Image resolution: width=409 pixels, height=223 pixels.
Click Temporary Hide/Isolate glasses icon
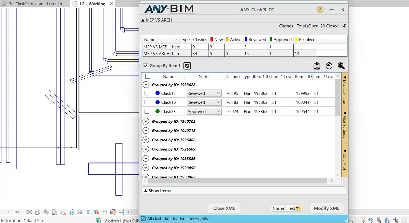click(80, 212)
